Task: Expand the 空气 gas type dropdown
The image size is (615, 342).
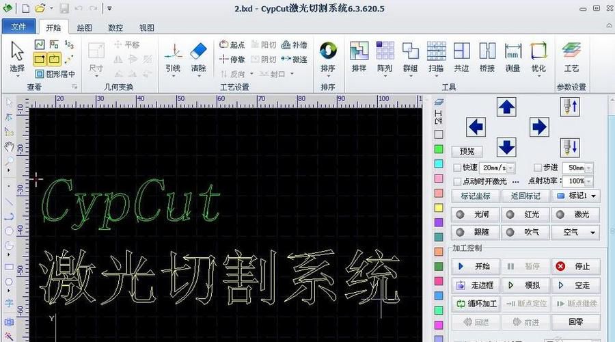Action: point(592,233)
